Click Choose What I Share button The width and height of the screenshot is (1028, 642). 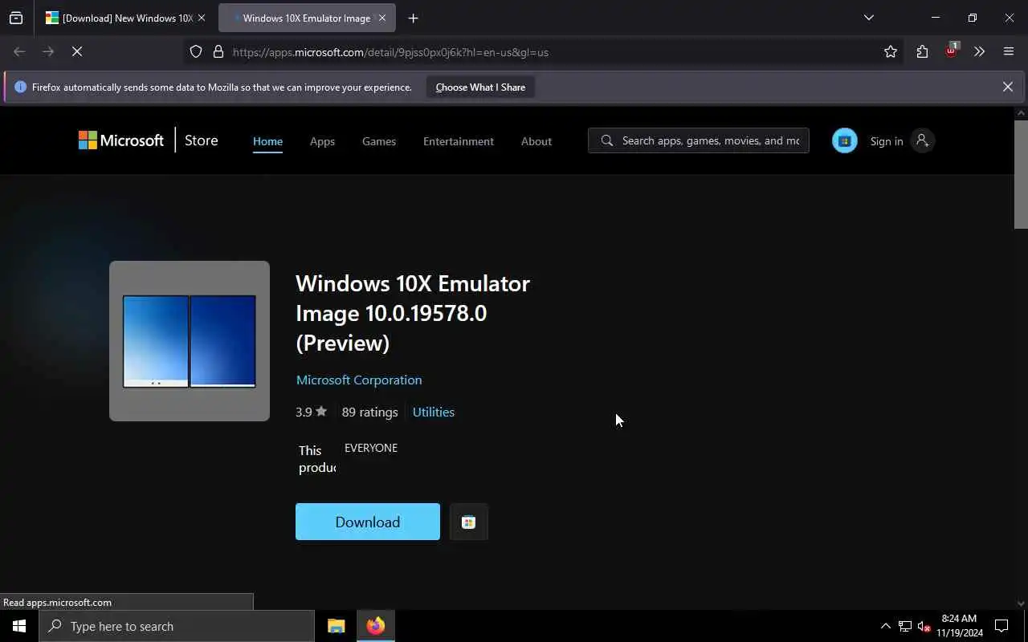[480, 87]
